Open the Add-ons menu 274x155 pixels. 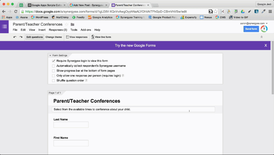click(x=86, y=30)
